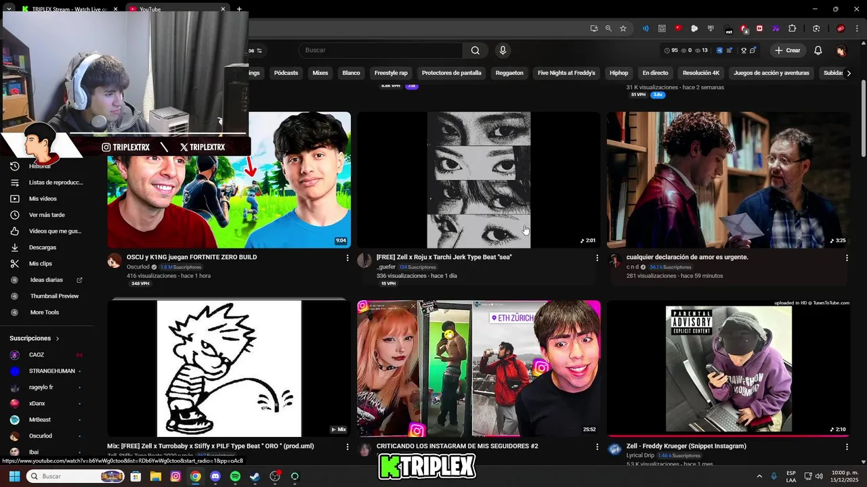Open options for CRITICANDO LOS INSTAGRAM video
The width and height of the screenshot is (867, 487).
click(597, 446)
